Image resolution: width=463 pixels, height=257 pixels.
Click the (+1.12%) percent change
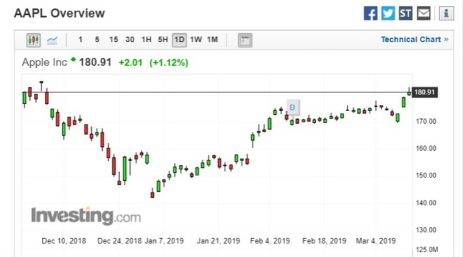[x=169, y=63]
